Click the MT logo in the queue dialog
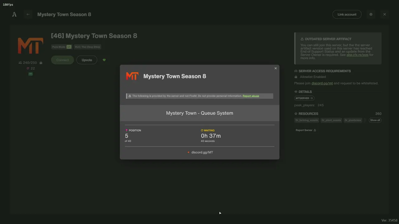The width and height of the screenshot is (399, 224). [x=132, y=76]
